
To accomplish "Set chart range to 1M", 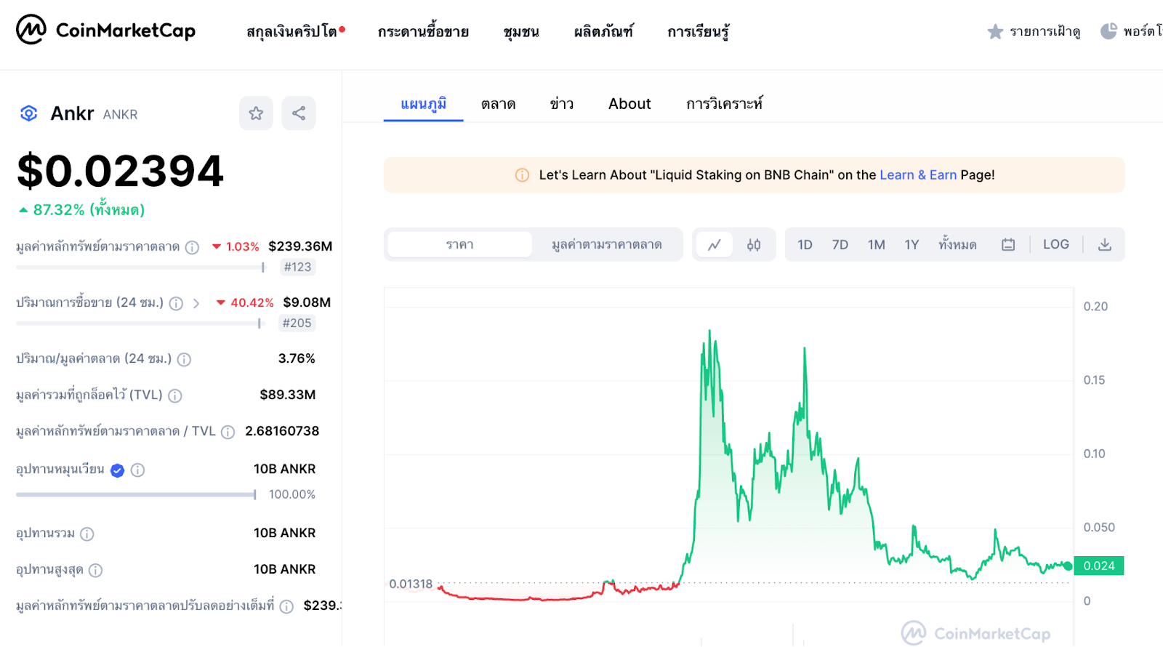I will [877, 245].
